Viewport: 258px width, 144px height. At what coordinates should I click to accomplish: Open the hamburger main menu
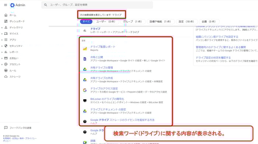pos(6,5)
